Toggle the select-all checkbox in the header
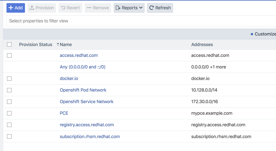This screenshot has width=276, height=151. pyautogui.click(x=9, y=44)
